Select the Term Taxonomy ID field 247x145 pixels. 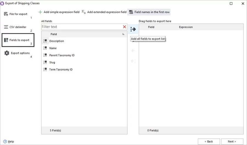[x=61, y=69]
